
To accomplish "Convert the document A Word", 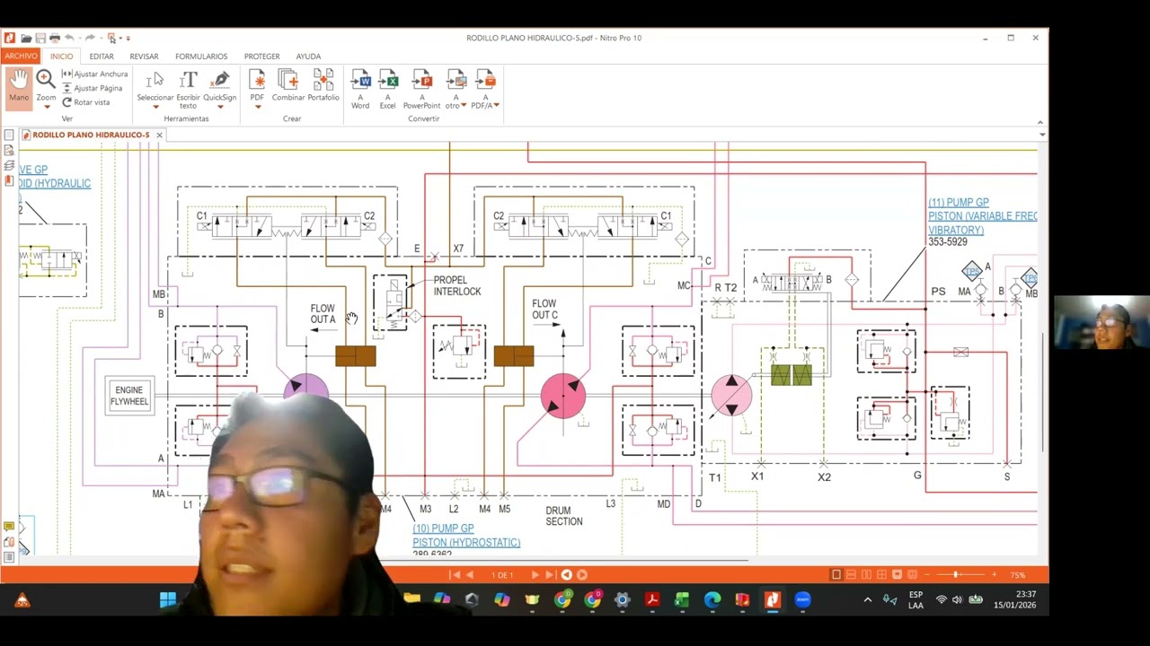I will click(x=360, y=89).
